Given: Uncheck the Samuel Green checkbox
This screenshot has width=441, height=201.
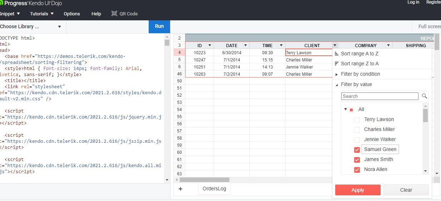Looking at the screenshot, I should [x=357, y=150].
